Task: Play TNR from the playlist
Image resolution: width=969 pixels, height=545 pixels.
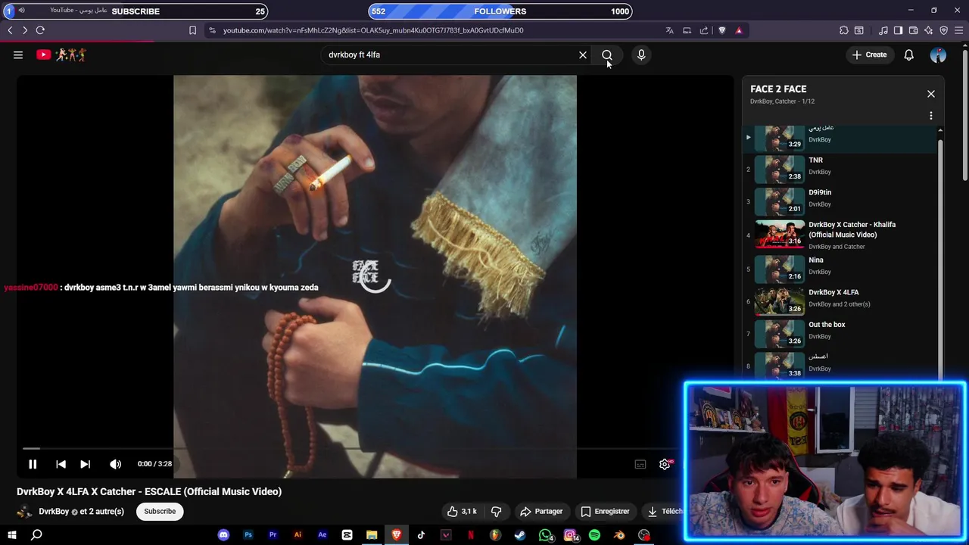Action: click(840, 169)
